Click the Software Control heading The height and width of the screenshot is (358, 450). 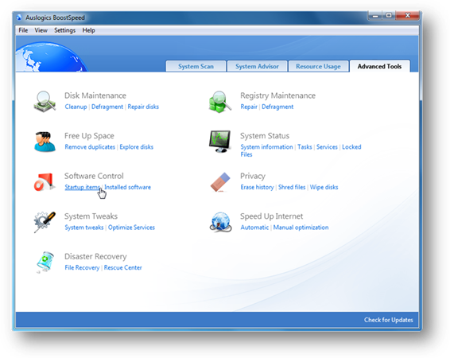point(94,176)
